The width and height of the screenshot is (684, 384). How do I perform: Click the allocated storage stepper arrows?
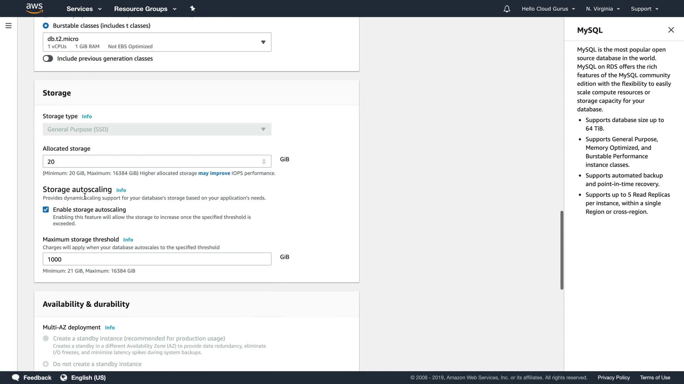pyautogui.click(x=264, y=161)
